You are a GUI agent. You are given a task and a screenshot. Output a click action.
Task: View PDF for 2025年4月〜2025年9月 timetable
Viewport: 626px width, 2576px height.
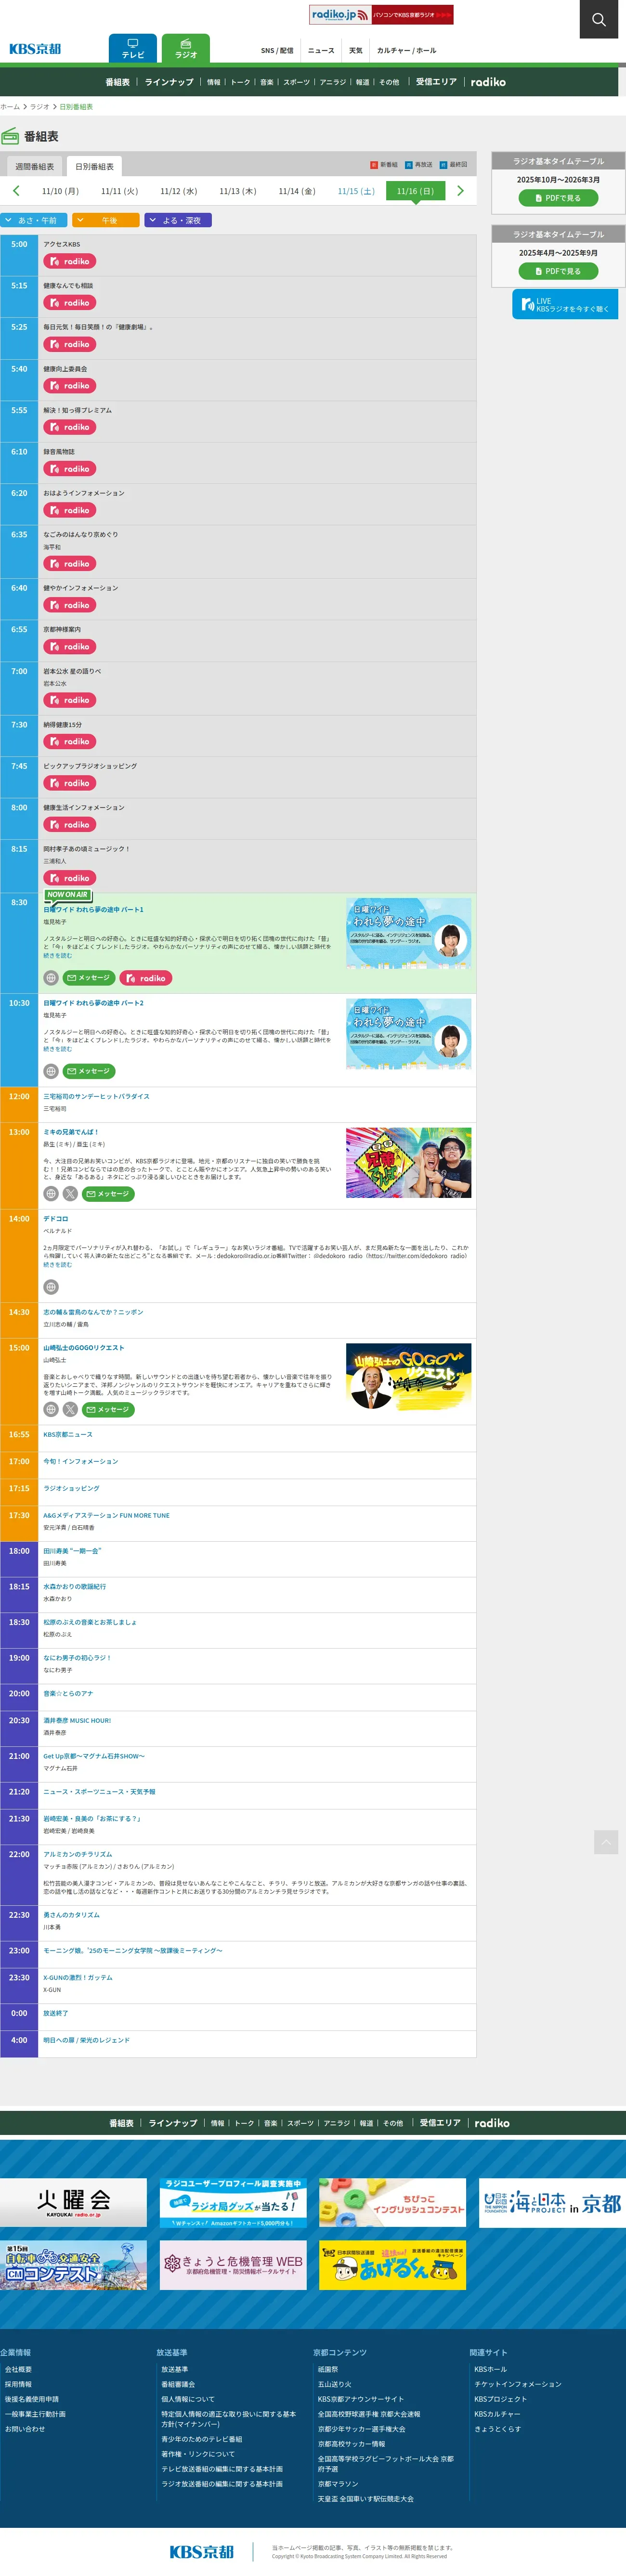click(558, 271)
